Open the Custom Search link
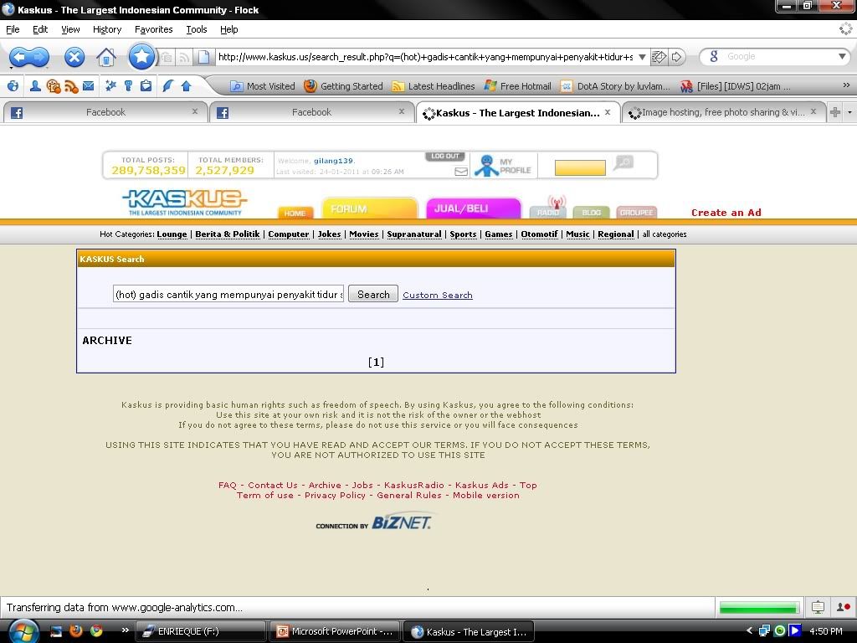Viewport: 857px width, 643px height. [x=437, y=296]
